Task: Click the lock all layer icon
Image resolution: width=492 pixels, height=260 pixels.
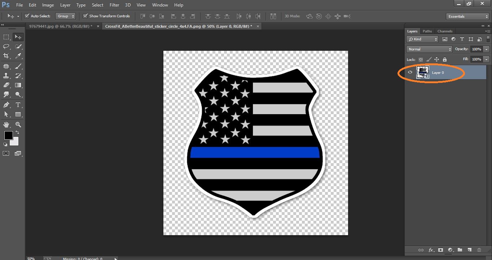Action: [x=444, y=59]
